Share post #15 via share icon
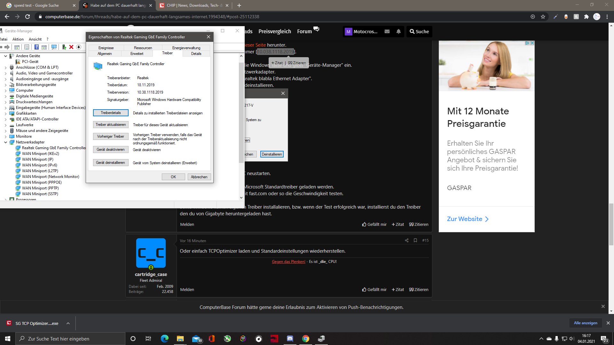Image resolution: width=614 pixels, height=345 pixels. 407,241
